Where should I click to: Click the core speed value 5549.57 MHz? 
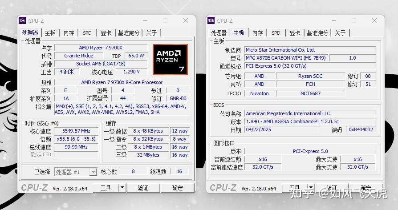pyautogui.click(x=76, y=131)
